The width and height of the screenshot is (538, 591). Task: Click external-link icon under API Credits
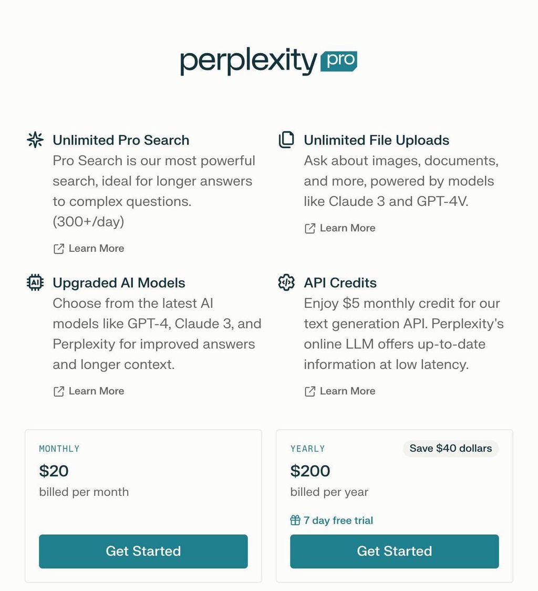coord(310,391)
